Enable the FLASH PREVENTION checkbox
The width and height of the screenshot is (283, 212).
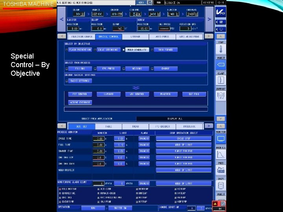pyautogui.click(x=66, y=50)
